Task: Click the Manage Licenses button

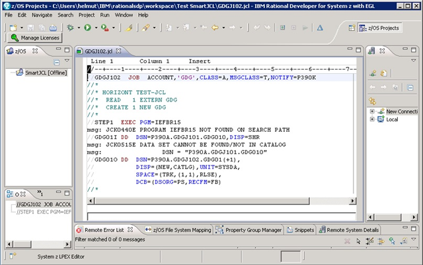Action: click(x=35, y=38)
